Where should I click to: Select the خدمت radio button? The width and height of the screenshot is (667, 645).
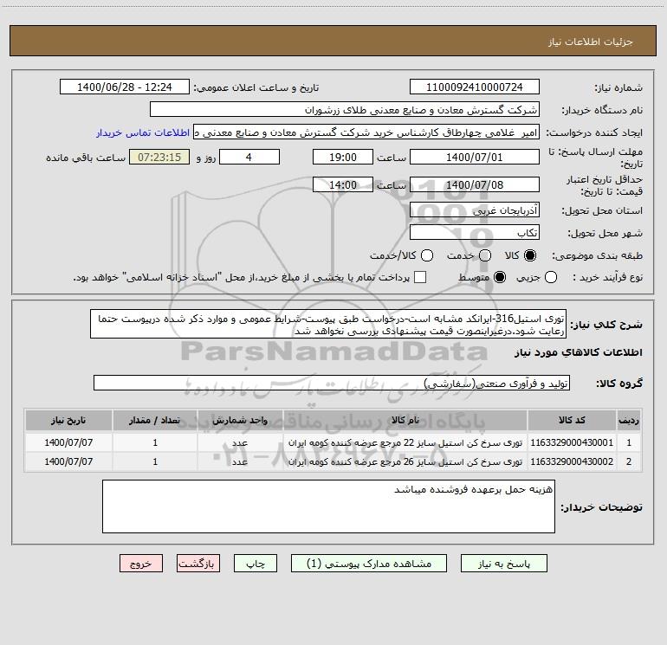coord(485,255)
